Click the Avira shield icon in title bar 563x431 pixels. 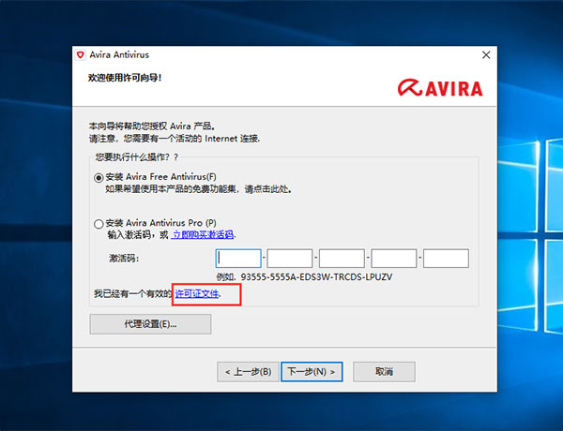click(81, 55)
